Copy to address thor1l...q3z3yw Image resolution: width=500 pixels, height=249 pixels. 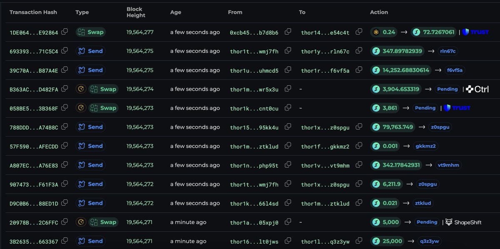point(359,241)
